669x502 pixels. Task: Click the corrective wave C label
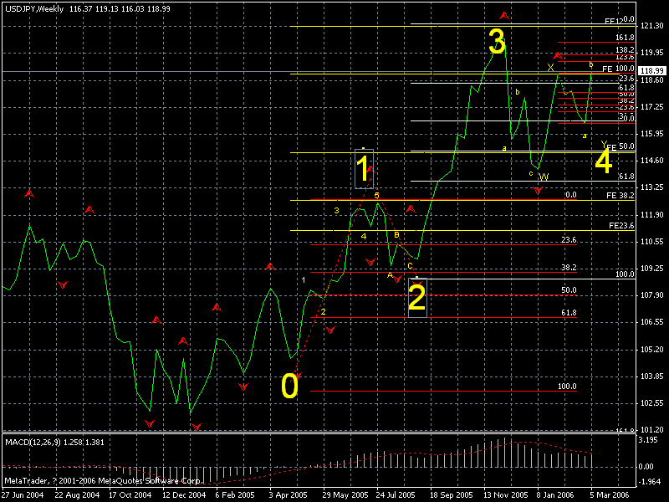pyautogui.click(x=410, y=266)
